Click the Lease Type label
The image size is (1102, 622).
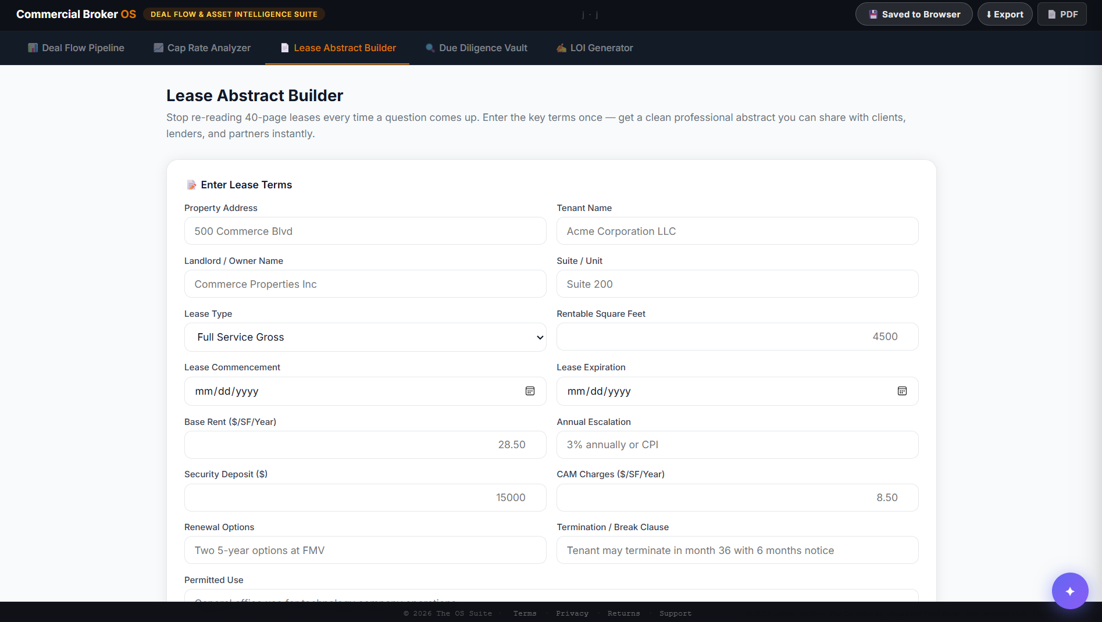click(208, 314)
